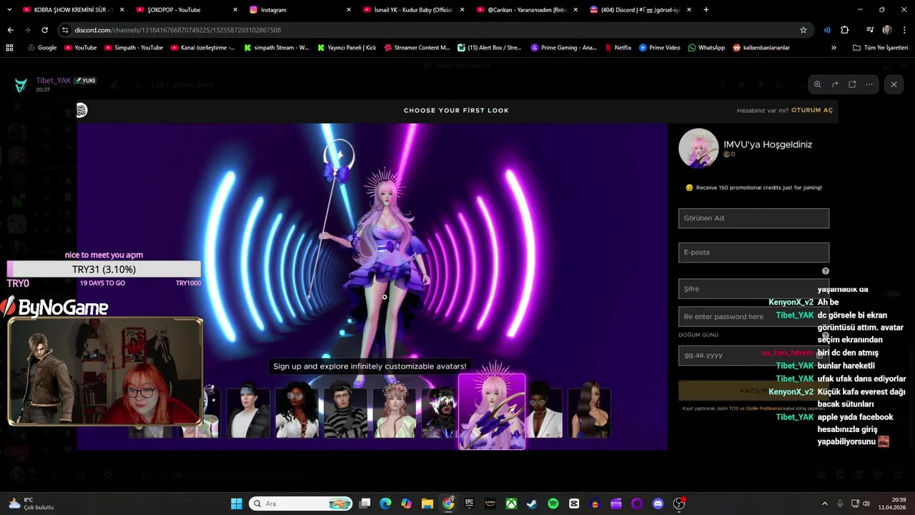Screen dimensions: 915x515
Task: Open File Explorer from the taskbar
Action: (x=427, y=504)
